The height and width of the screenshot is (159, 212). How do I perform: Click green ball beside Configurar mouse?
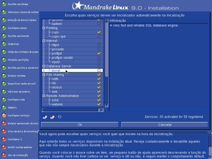(4, 28)
